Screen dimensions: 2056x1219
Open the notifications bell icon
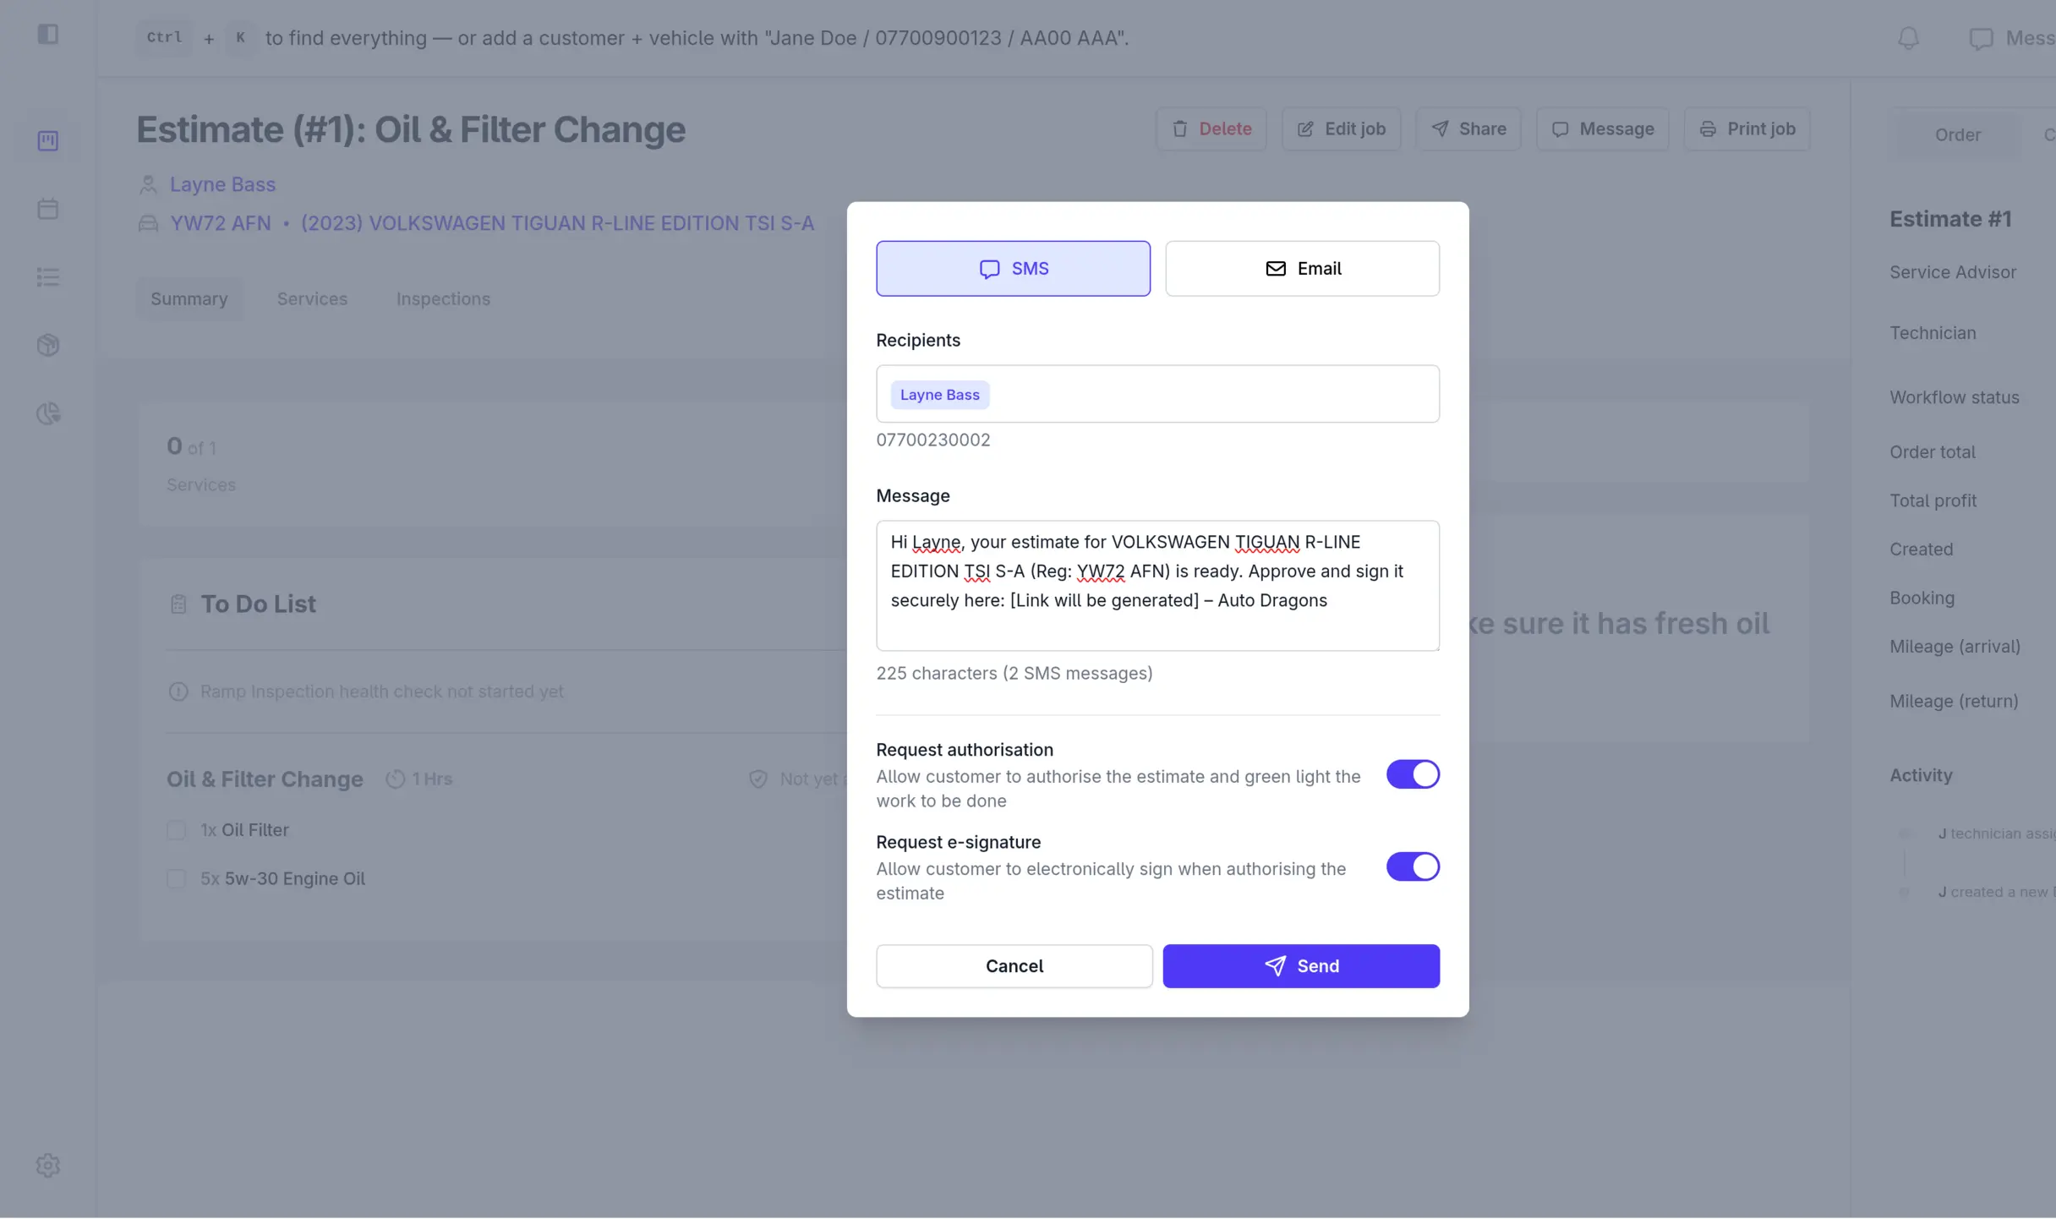1909,38
